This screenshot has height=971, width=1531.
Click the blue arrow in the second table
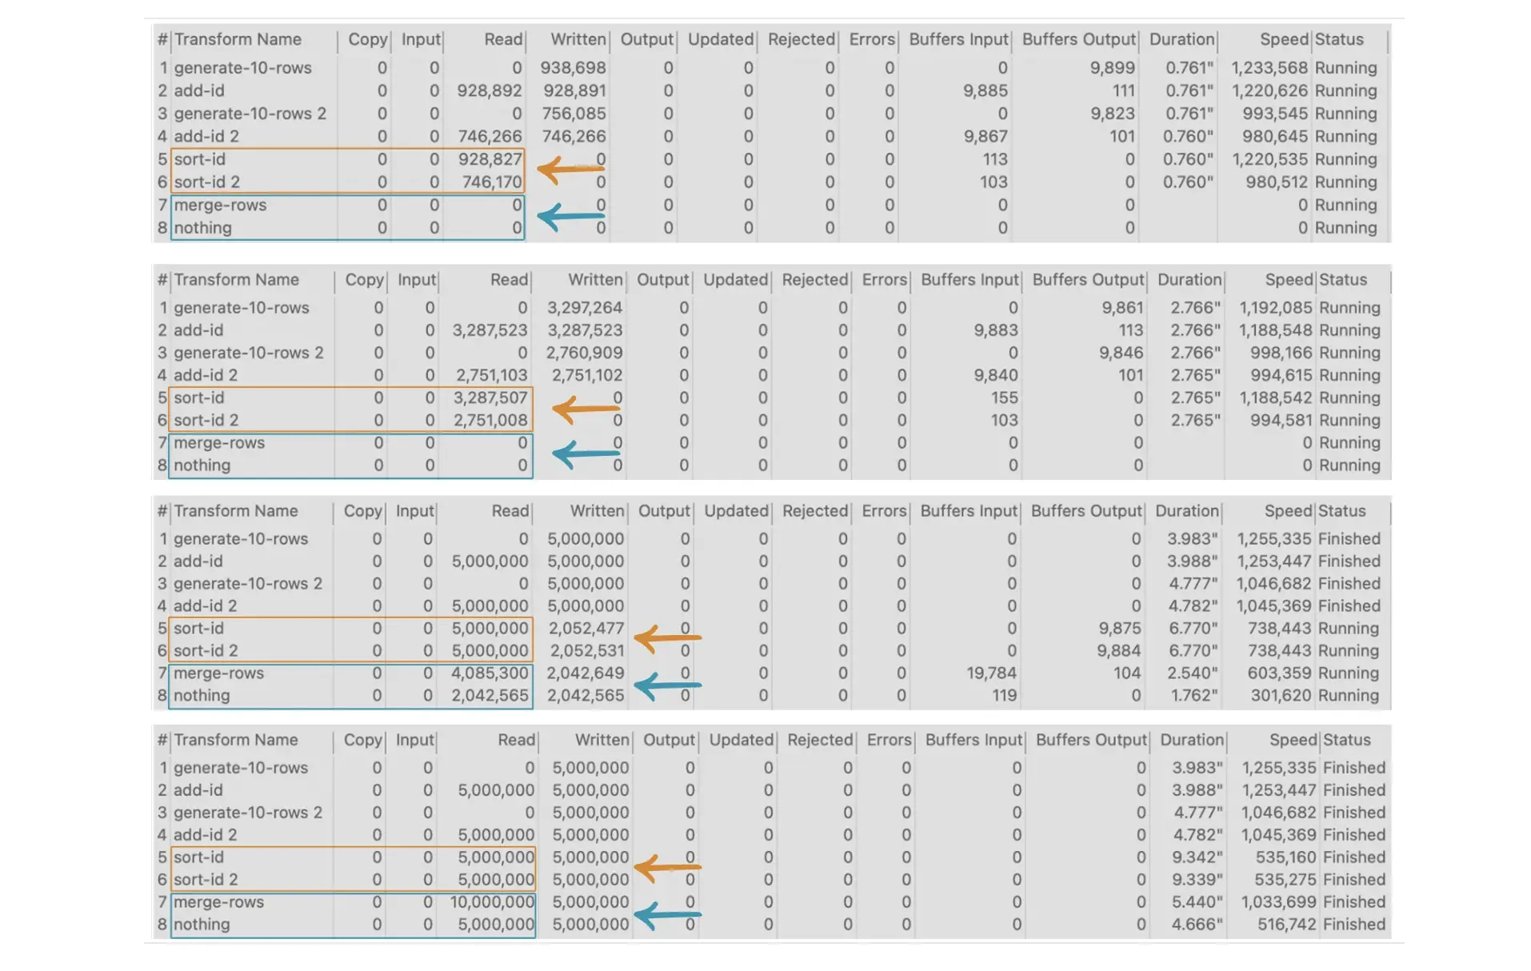pos(586,454)
